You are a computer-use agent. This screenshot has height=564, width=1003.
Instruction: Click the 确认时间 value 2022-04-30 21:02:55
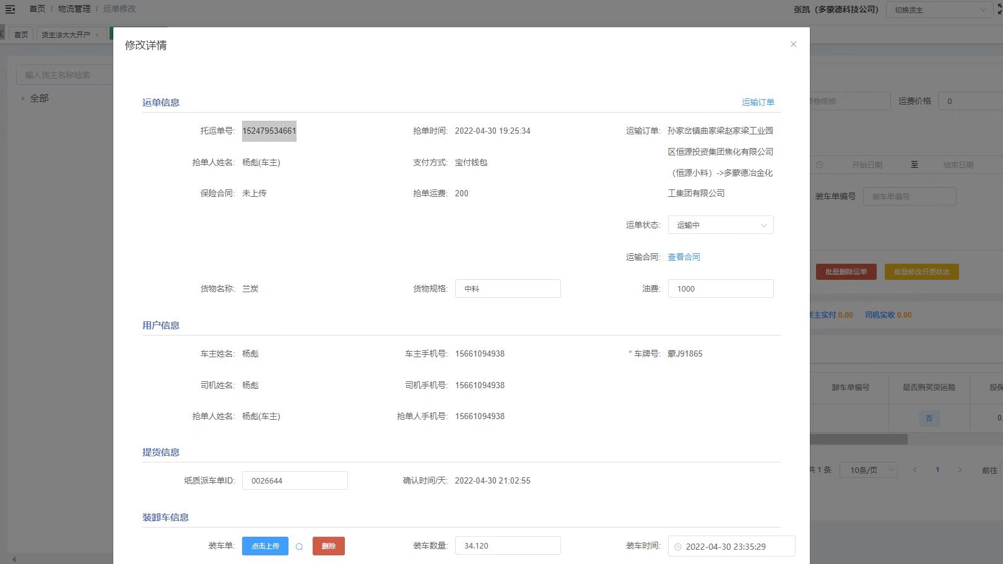pyautogui.click(x=492, y=480)
